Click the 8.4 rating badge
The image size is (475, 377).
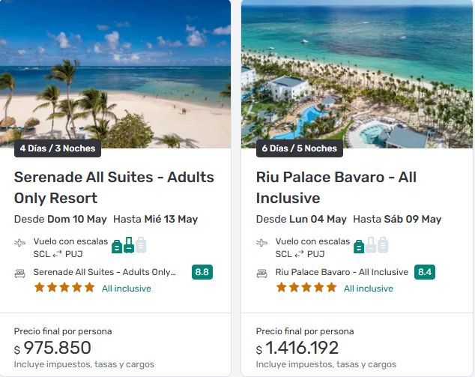click(x=425, y=272)
